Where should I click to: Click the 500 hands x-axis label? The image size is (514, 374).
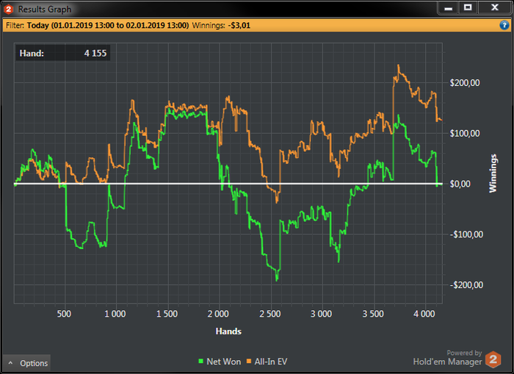pyautogui.click(x=64, y=314)
